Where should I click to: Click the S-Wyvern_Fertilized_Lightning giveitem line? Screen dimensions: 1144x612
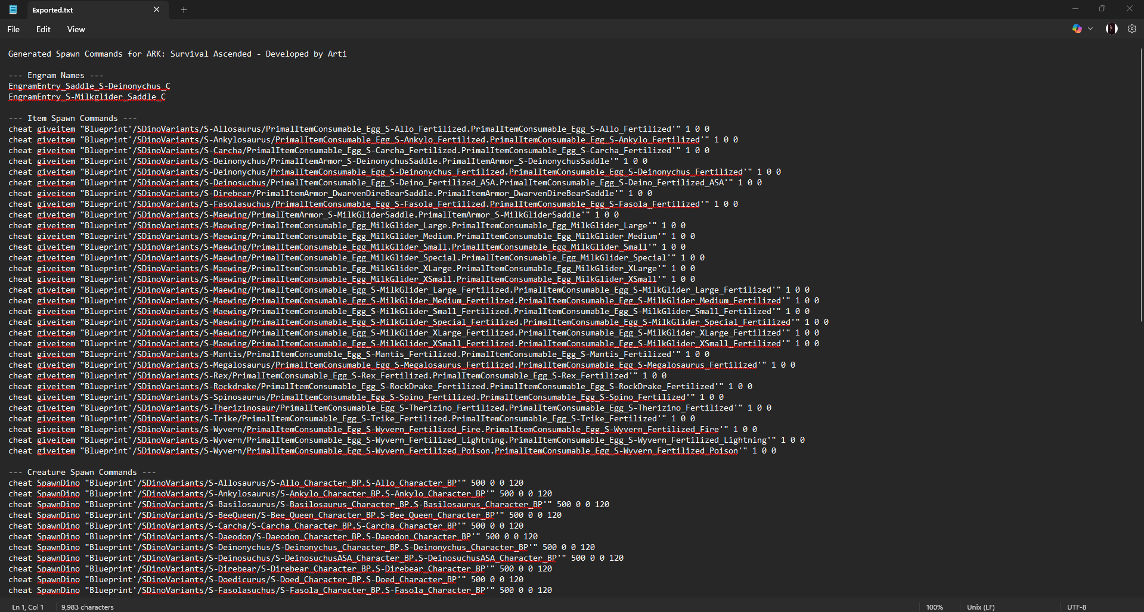407,440
